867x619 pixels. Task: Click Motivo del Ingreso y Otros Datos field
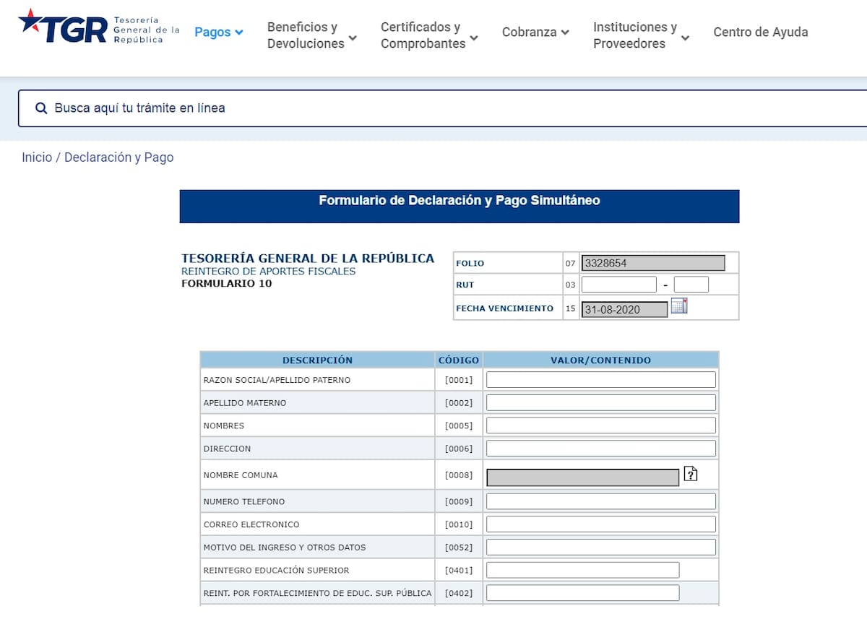coord(601,547)
